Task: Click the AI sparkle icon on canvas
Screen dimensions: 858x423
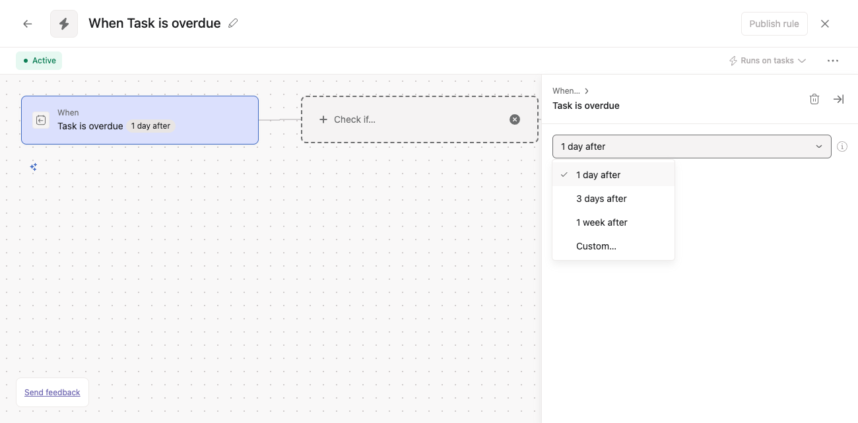Action: 34,167
